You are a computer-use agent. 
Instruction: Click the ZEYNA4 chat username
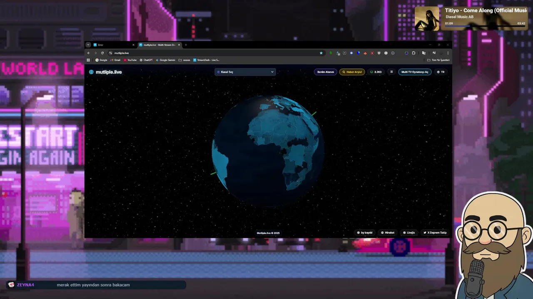(25, 285)
